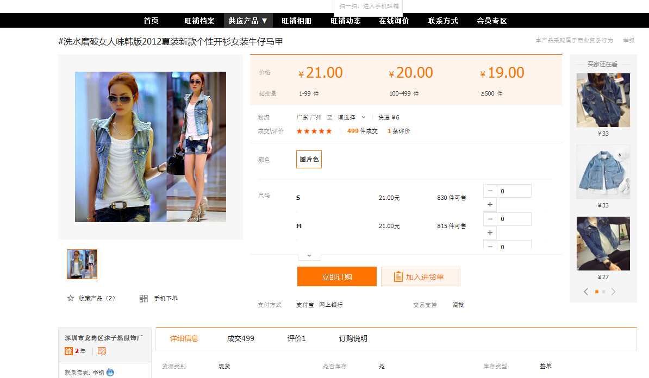Click the left arrow in 买家还在看 carousel
The height and width of the screenshot is (378, 649).
coord(586,292)
